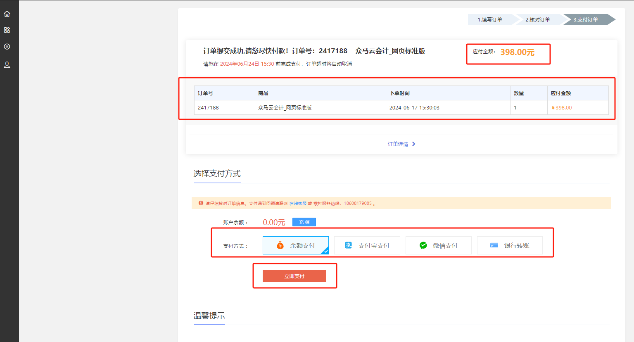
Task: Click the Alipay logo icon
Action: pos(349,245)
